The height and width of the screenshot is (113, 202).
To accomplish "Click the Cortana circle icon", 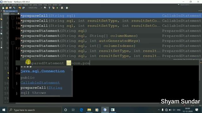I will (66, 110).
